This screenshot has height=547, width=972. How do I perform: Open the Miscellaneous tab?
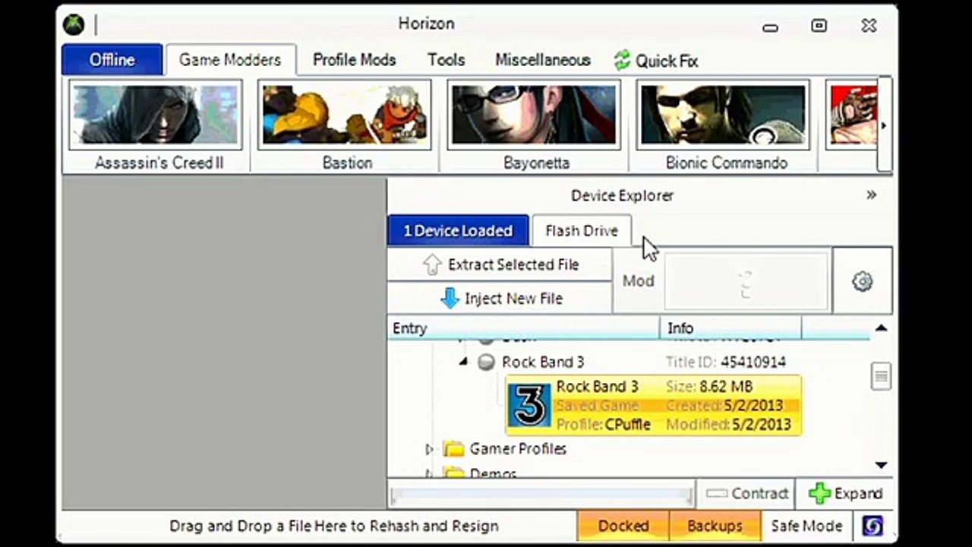tap(542, 60)
